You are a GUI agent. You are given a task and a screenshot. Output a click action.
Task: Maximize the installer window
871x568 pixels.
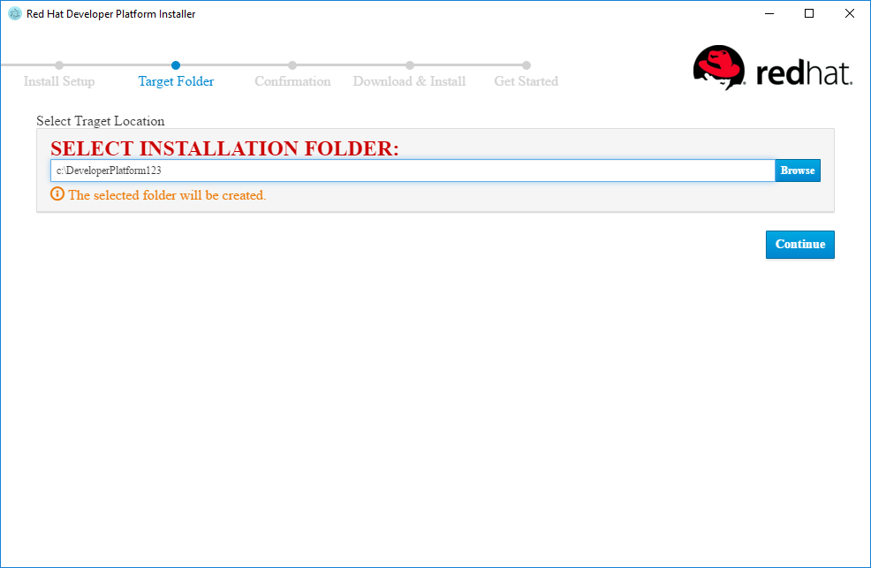pyautogui.click(x=809, y=14)
